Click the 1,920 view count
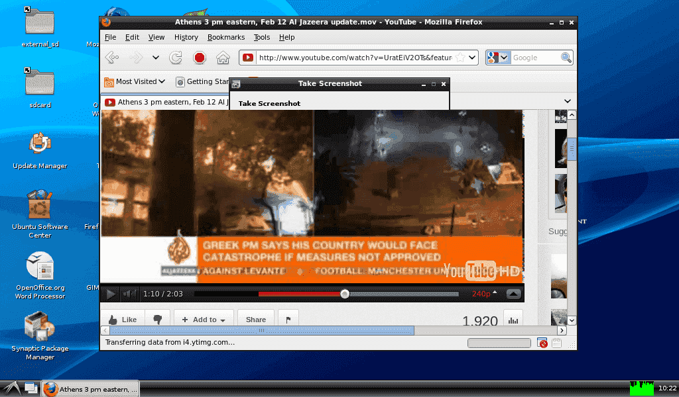The width and height of the screenshot is (679, 397). click(x=480, y=321)
